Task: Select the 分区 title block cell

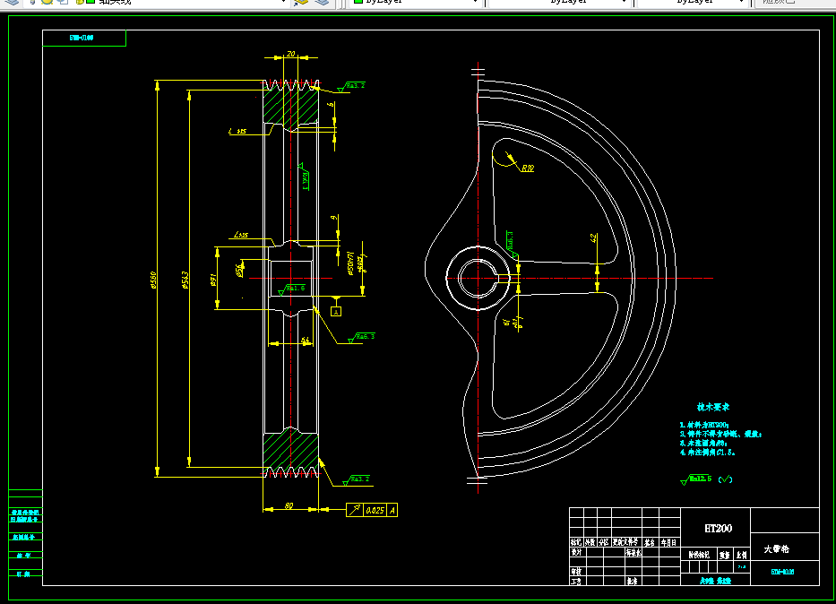Action: [604, 542]
